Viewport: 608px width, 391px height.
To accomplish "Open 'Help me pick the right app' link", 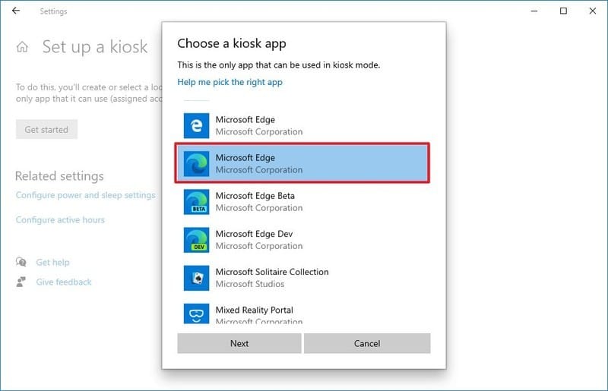I will [230, 82].
